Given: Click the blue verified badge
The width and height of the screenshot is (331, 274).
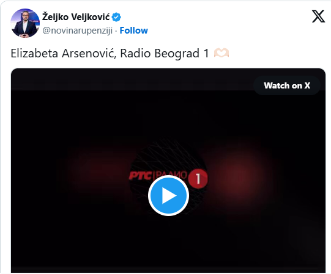Looking at the screenshot, I should (116, 17).
